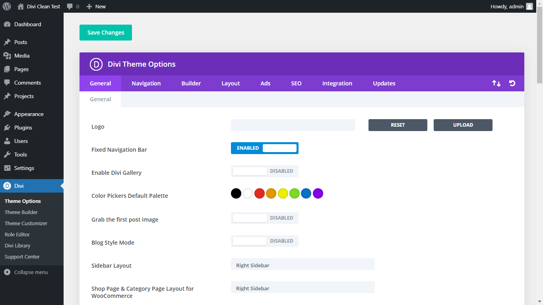The width and height of the screenshot is (543, 305).
Task: Click the logo RESET button
Action: (x=398, y=125)
